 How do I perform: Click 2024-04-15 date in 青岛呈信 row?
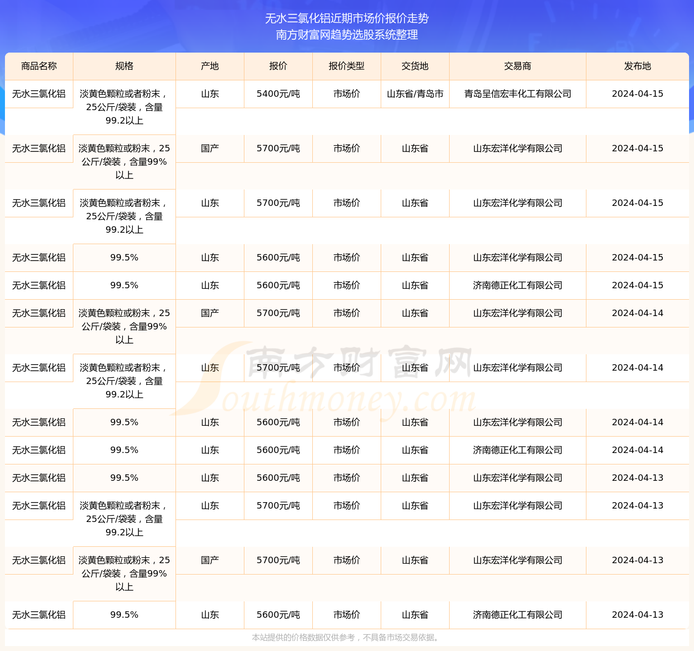tap(637, 94)
